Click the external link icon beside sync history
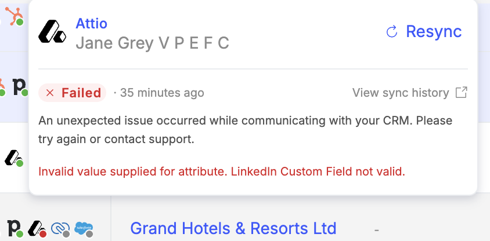 click(x=461, y=93)
